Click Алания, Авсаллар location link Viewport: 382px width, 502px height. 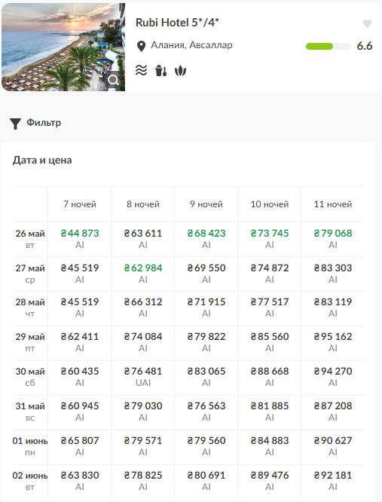pos(191,45)
